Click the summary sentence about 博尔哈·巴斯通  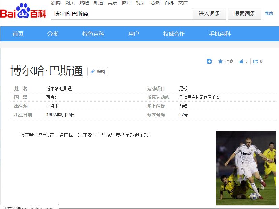pyautogui.click(x=85, y=135)
